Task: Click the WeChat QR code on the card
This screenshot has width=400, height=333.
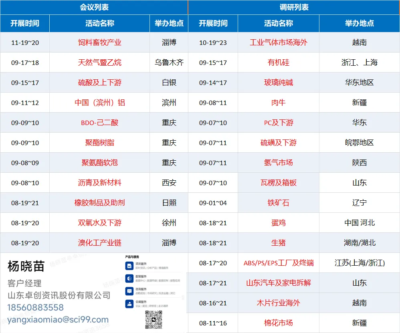Action: pyautogui.click(x=154, y=320)
